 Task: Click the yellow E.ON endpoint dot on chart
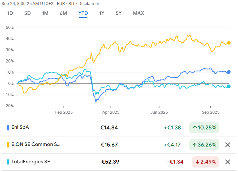[229, 43]
